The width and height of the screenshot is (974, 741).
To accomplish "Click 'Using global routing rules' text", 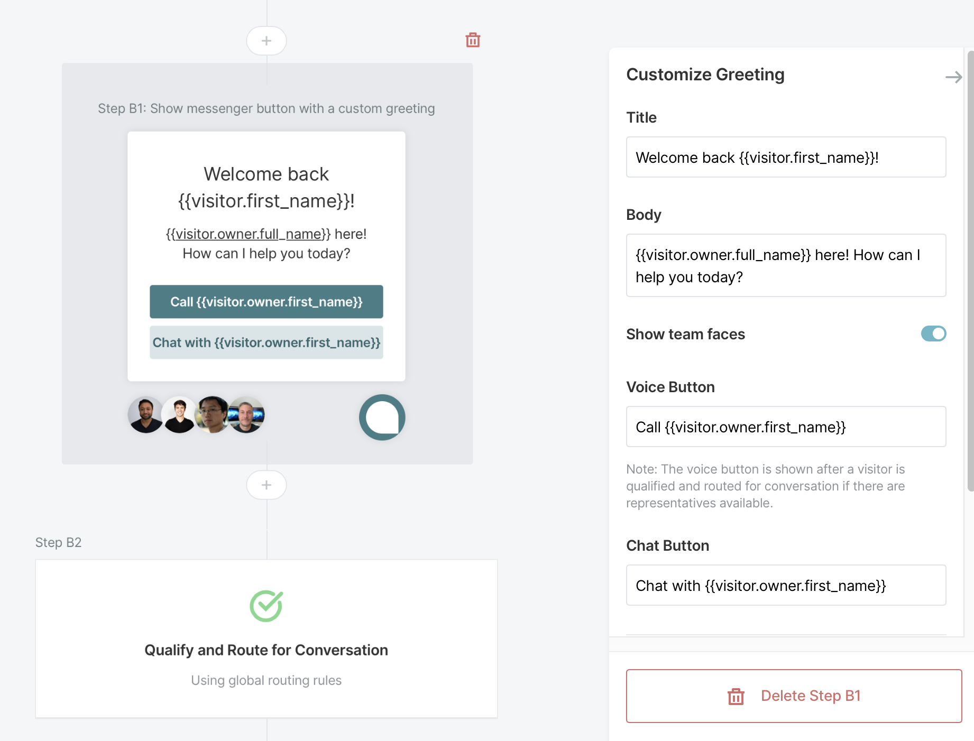I will 266,680.
